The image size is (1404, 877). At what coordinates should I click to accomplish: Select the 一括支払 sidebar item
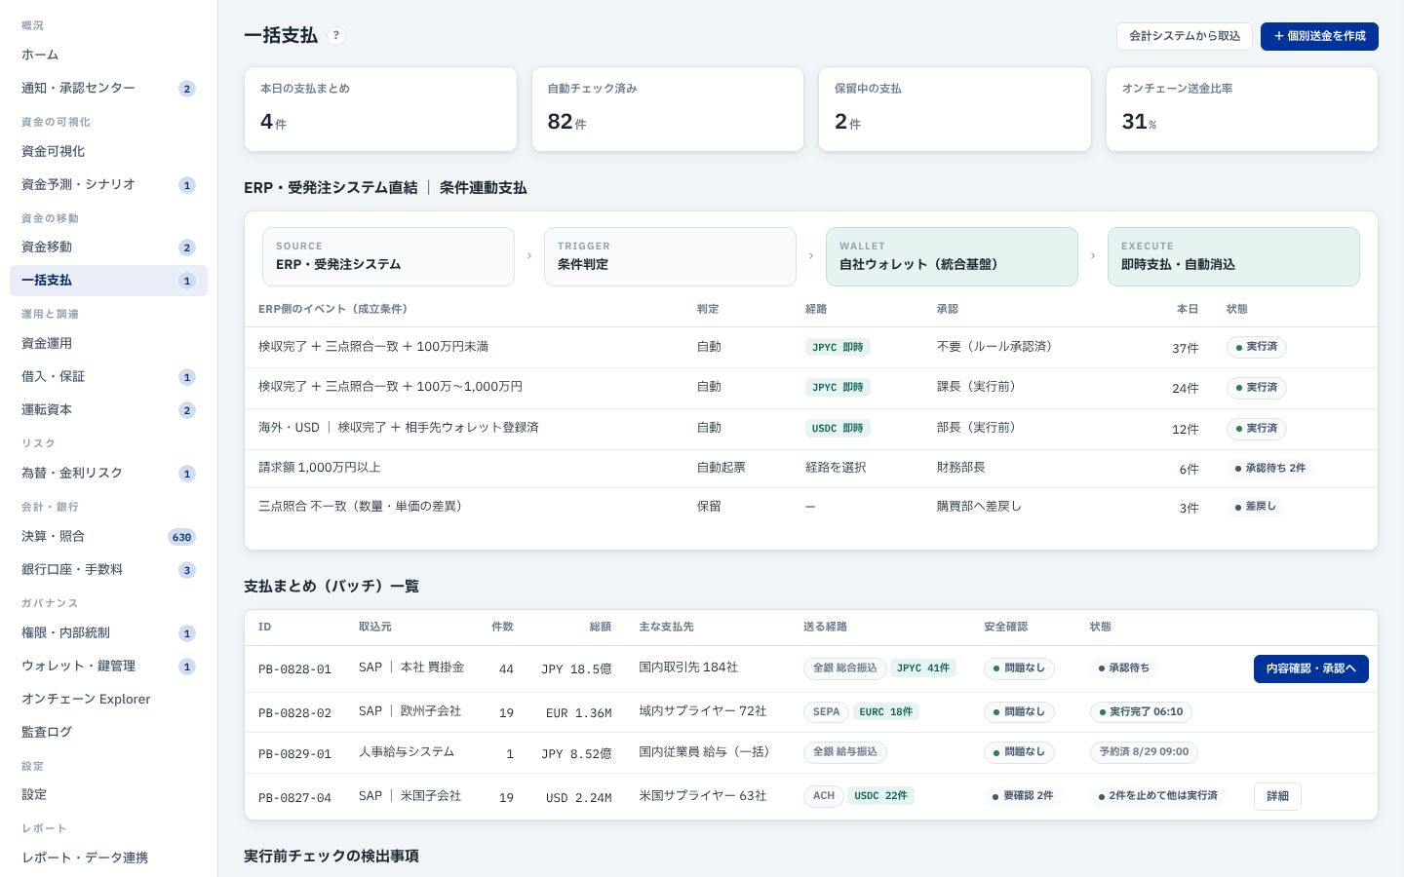(108, 280)
